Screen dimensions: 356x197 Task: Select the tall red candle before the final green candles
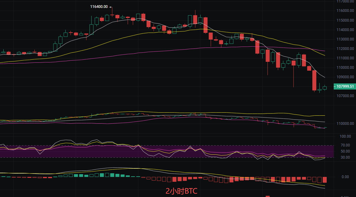click(314, 80)
